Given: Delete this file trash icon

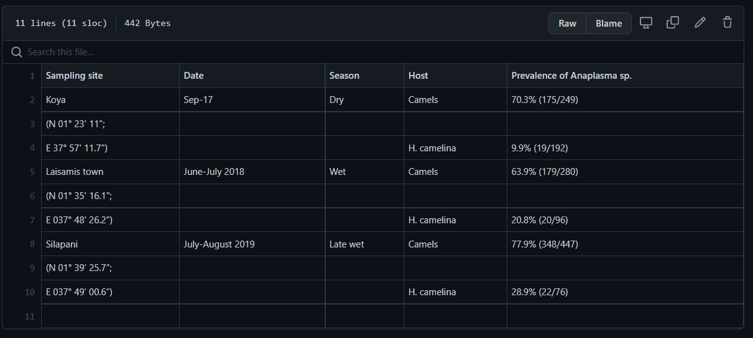Looking at the screenshot, I should click(x=728, y=23).
